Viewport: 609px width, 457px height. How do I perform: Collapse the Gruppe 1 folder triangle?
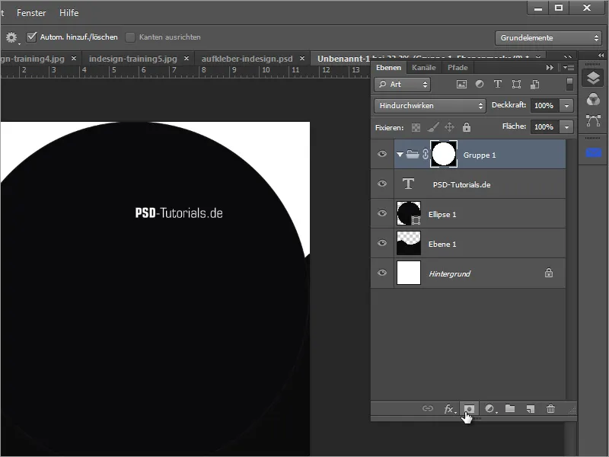pyautogui.click(x=400, y=155)
